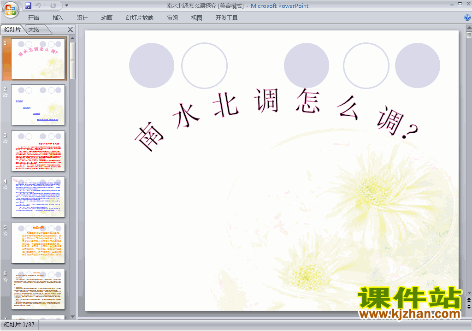Select slide 3 thumbnail with red text
The height and width of the screenshot is (331, 472).
click(38, 151)
